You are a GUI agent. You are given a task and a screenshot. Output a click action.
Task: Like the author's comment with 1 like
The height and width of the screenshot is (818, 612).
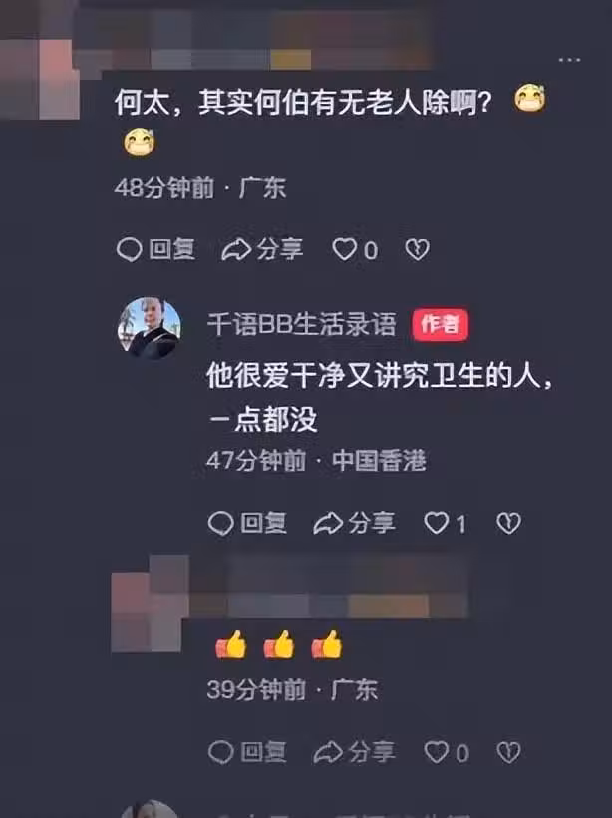445,523
